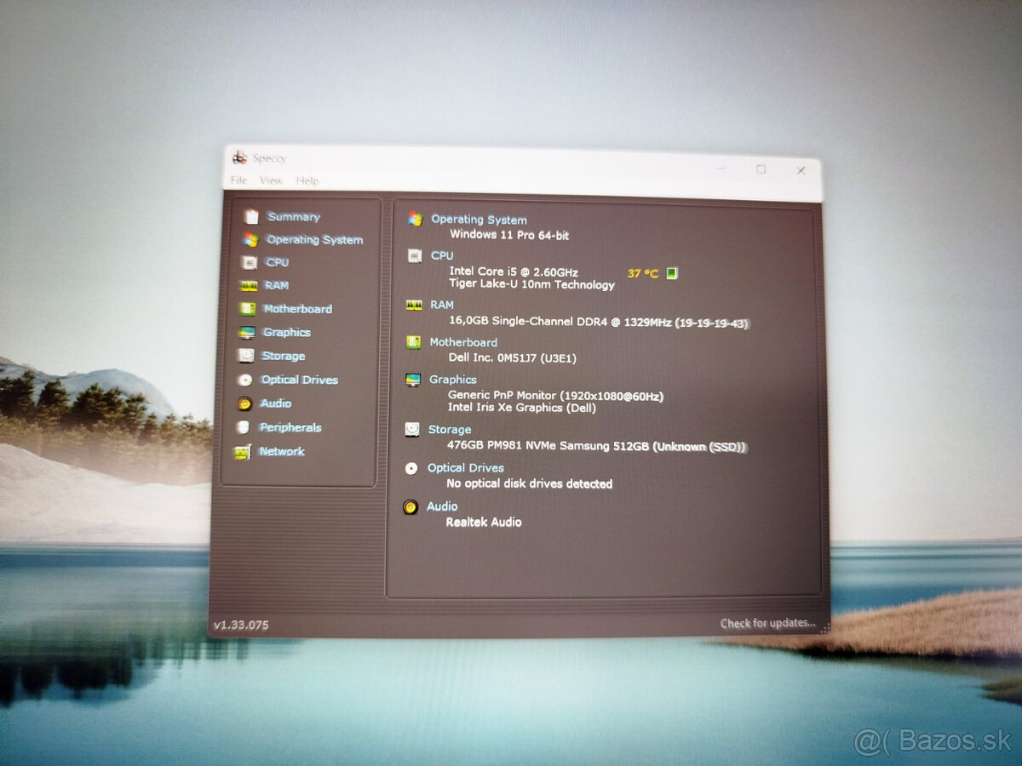Click the Optical Drives disc sidebar icon

click(x=245, y=380)
